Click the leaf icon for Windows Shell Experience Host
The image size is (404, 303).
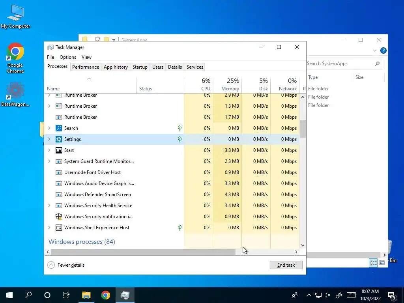[x=180, y=228]
